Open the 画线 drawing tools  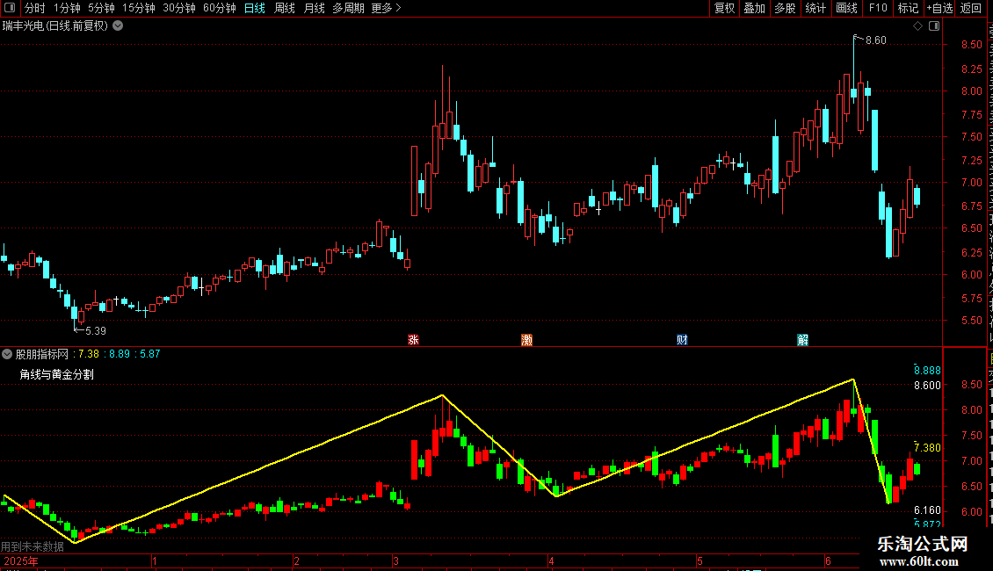[846, 8]
